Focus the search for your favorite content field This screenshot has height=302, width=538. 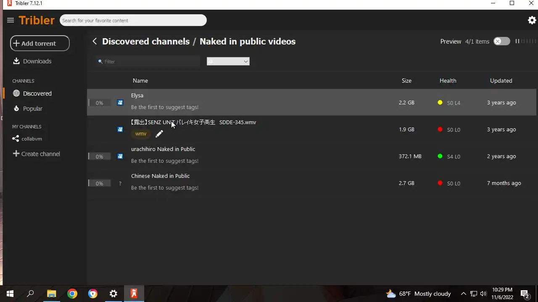133,20
